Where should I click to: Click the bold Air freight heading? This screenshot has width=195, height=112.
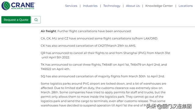48,31
